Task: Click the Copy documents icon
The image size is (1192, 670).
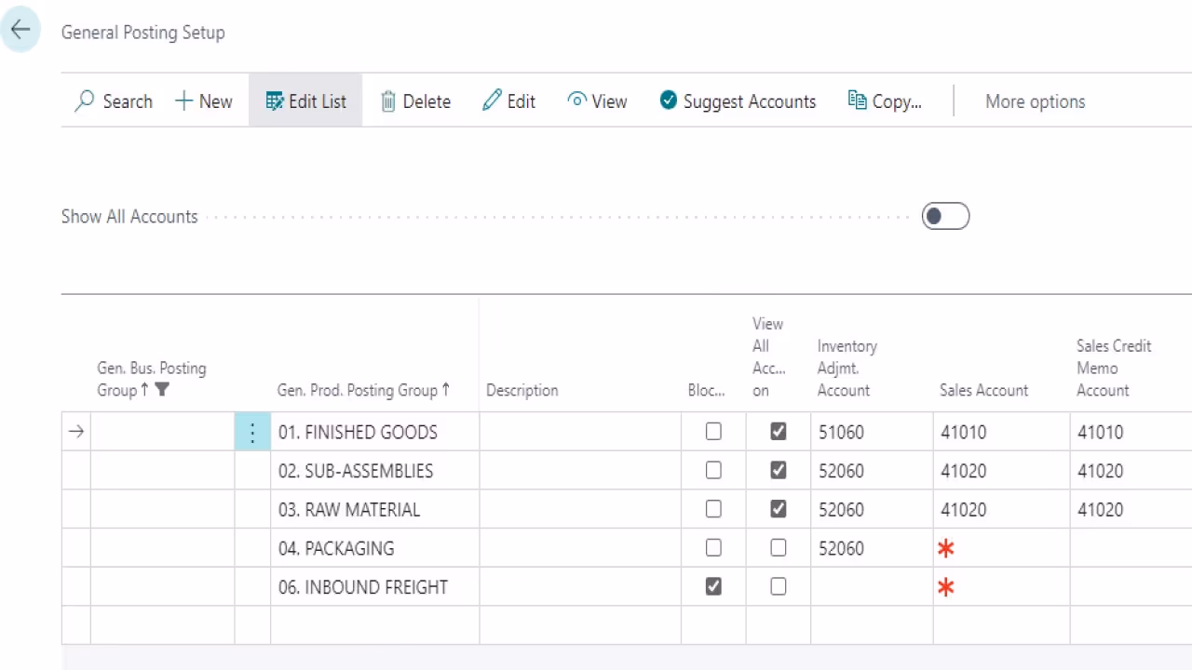Action: [858, 100]
